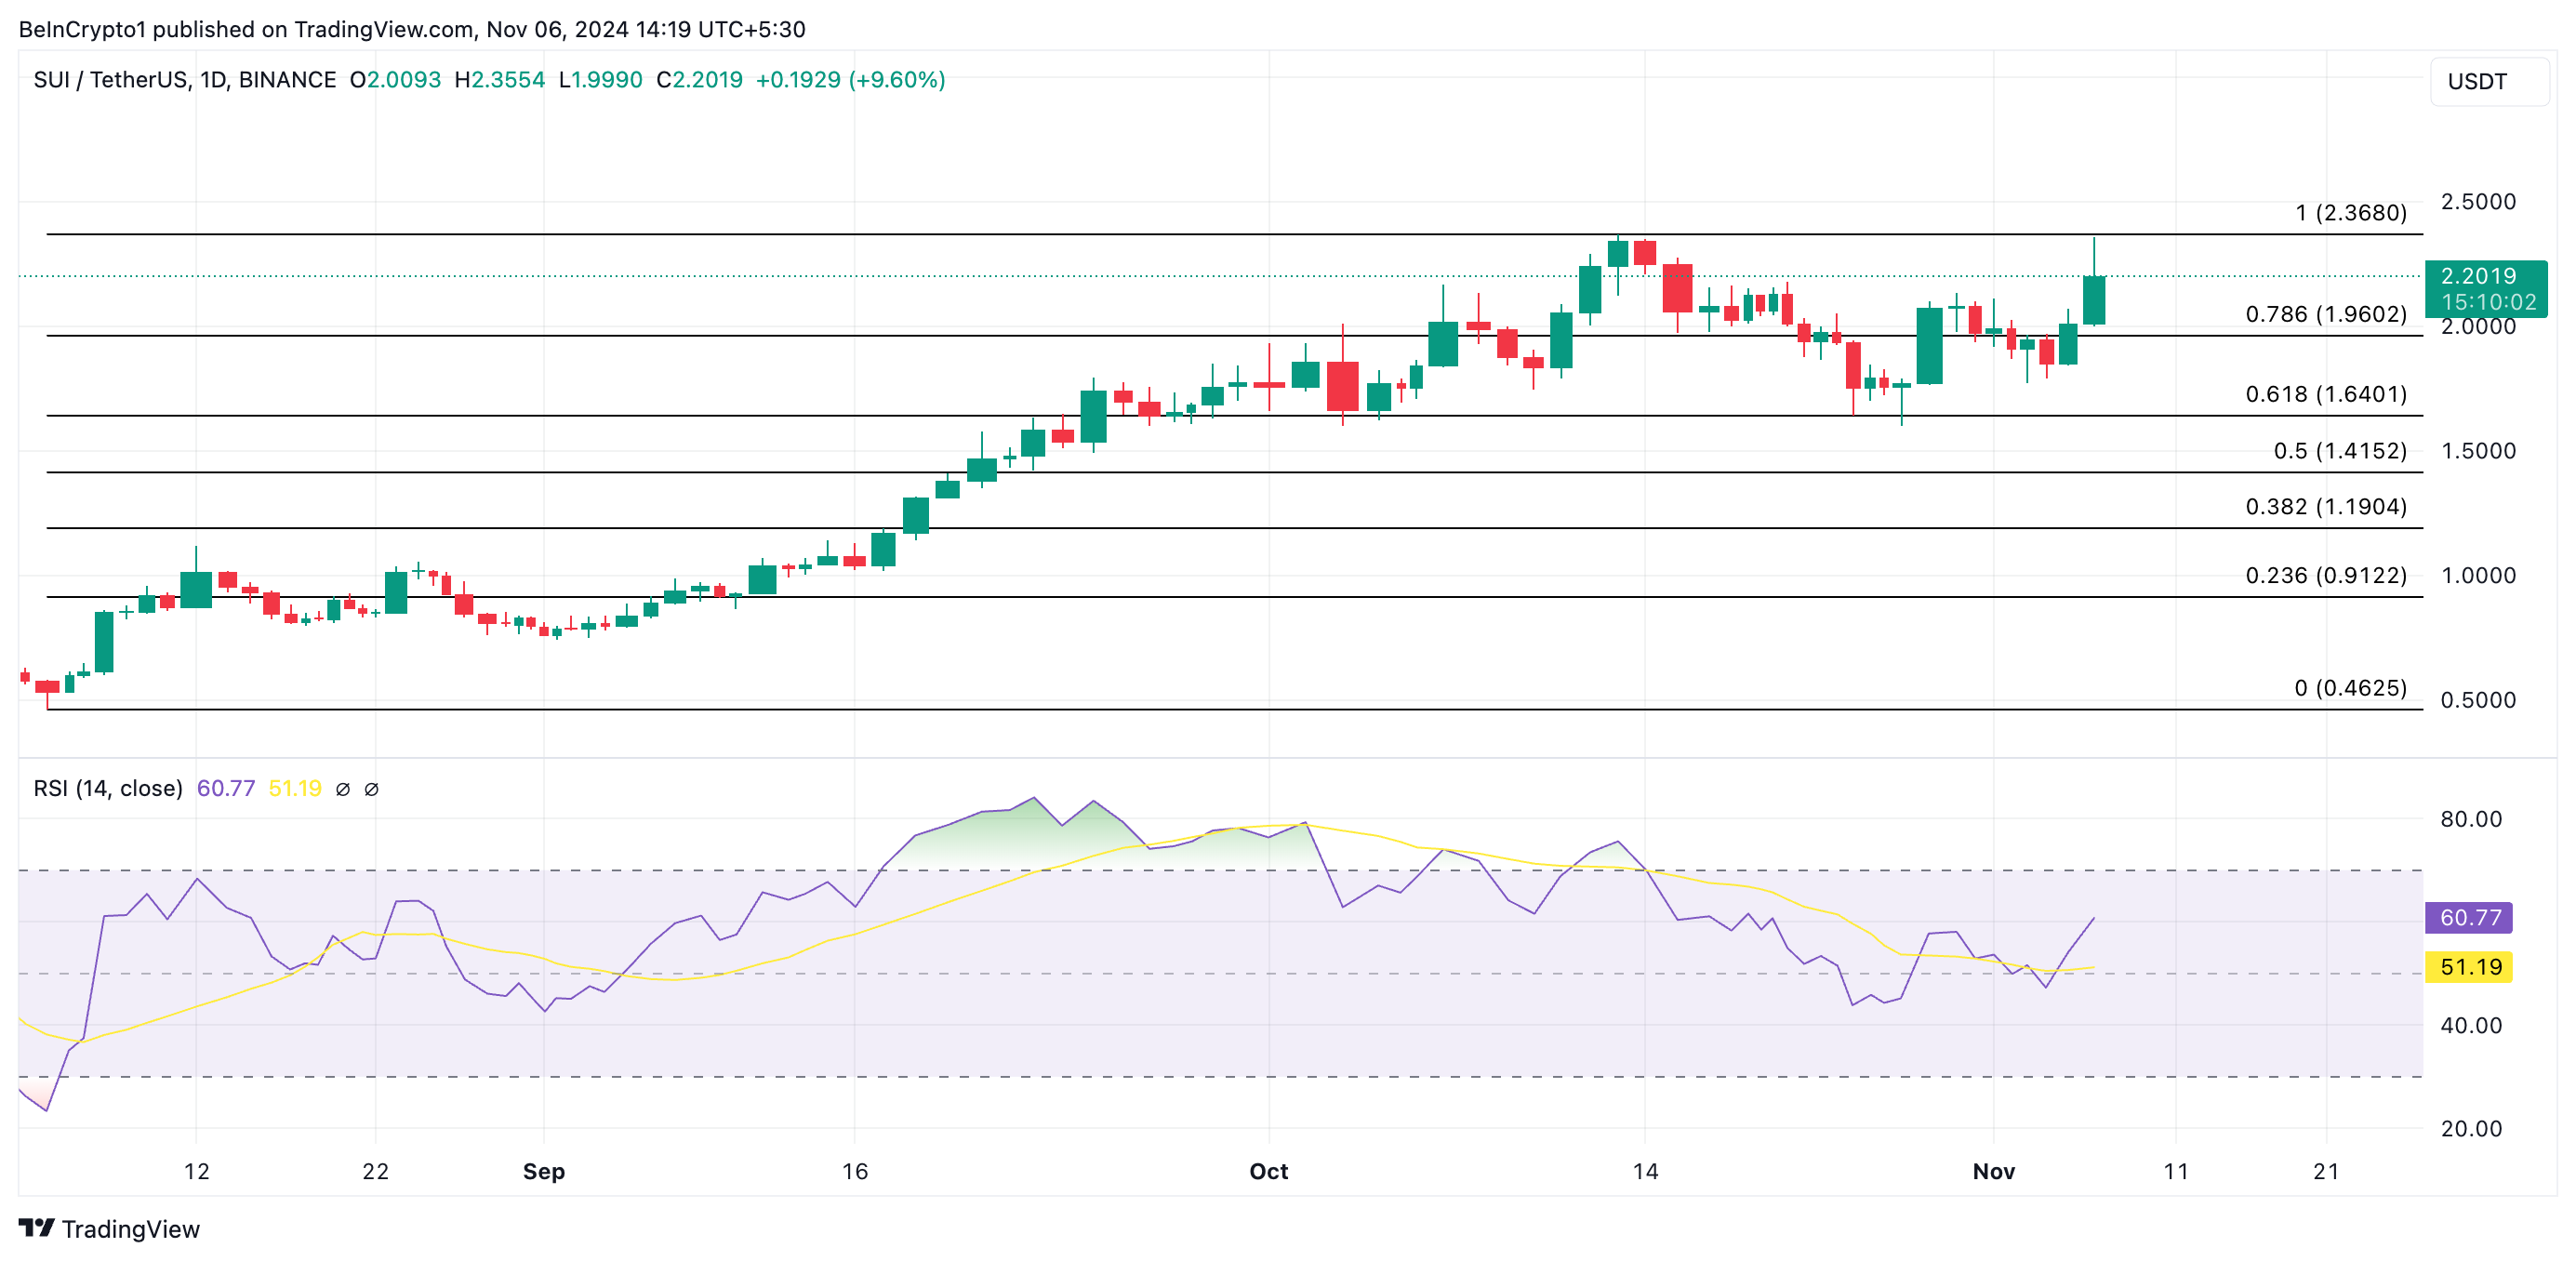Image resolution: width=2576 pixels, height=1261 pixels.
Task: Click the purple 60.77 RSI legend value
Action: pos(226,788)
